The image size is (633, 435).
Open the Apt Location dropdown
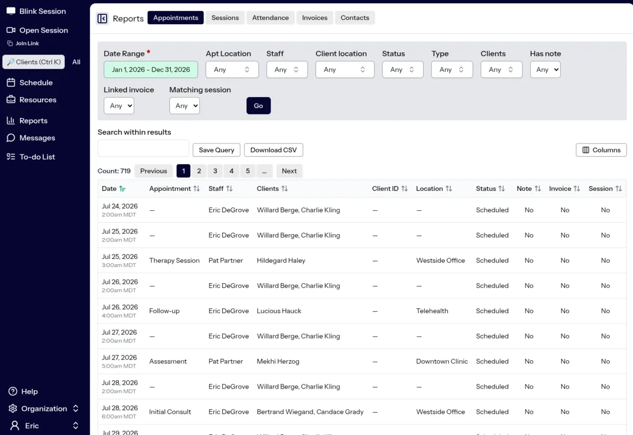click(x=232, y=70)
